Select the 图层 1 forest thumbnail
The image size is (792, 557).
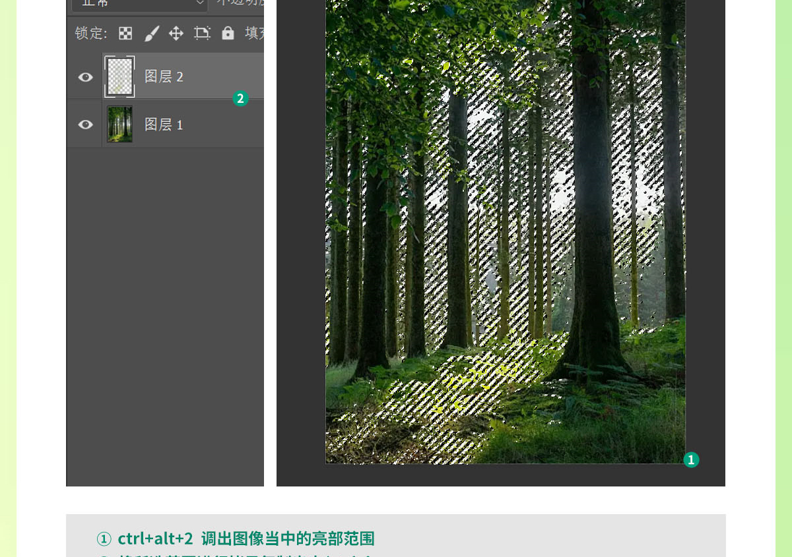119,124
